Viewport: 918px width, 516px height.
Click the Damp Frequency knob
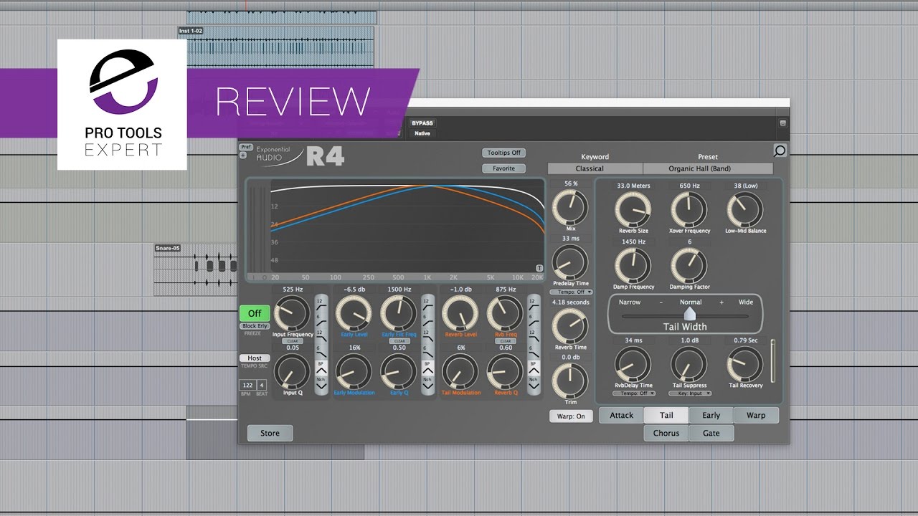[x=633, y=265]
